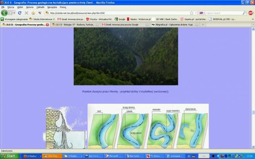Bookmark page with the star icon

coord(191,13)
